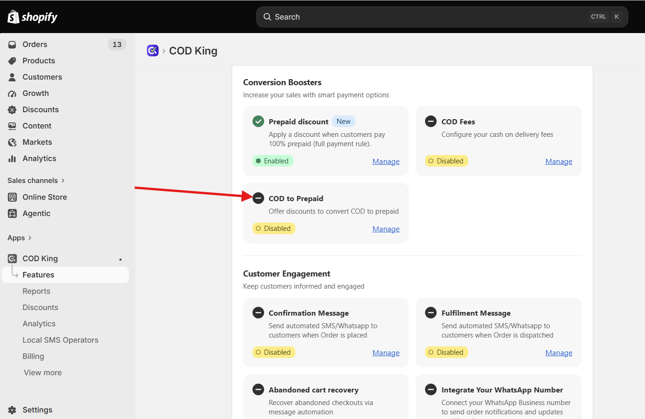Image resolution: width=645 pixels, height=419 pixels.
Task: Click "Offer discounts to convert COD to prepaid"
Action: [334, 211]
